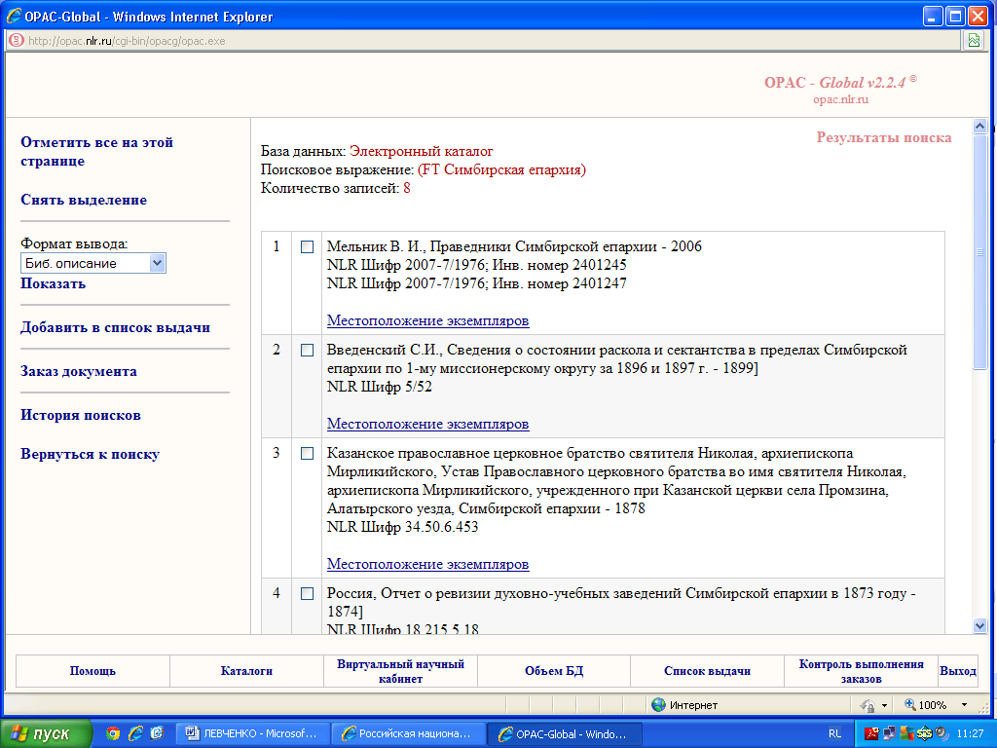Screen dimensions: 997x748
Task: Click search expression (FT Симбирская епархия)
Action: (x=501, y=169)
